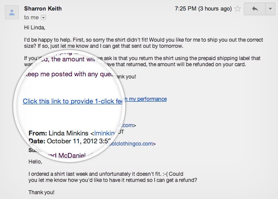Image resolution: width=278 pixels, height=199 pixels.
Task: Click the 'Date: October 11, 2012' line
Action: coord(70,141)
